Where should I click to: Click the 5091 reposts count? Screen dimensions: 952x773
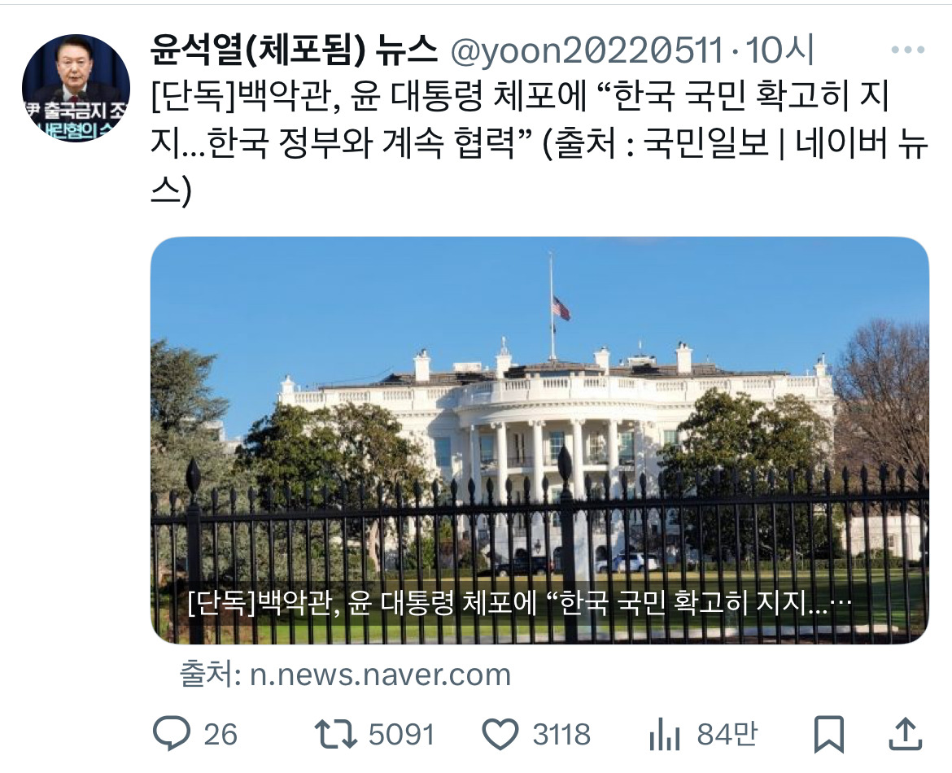[402, 734]
